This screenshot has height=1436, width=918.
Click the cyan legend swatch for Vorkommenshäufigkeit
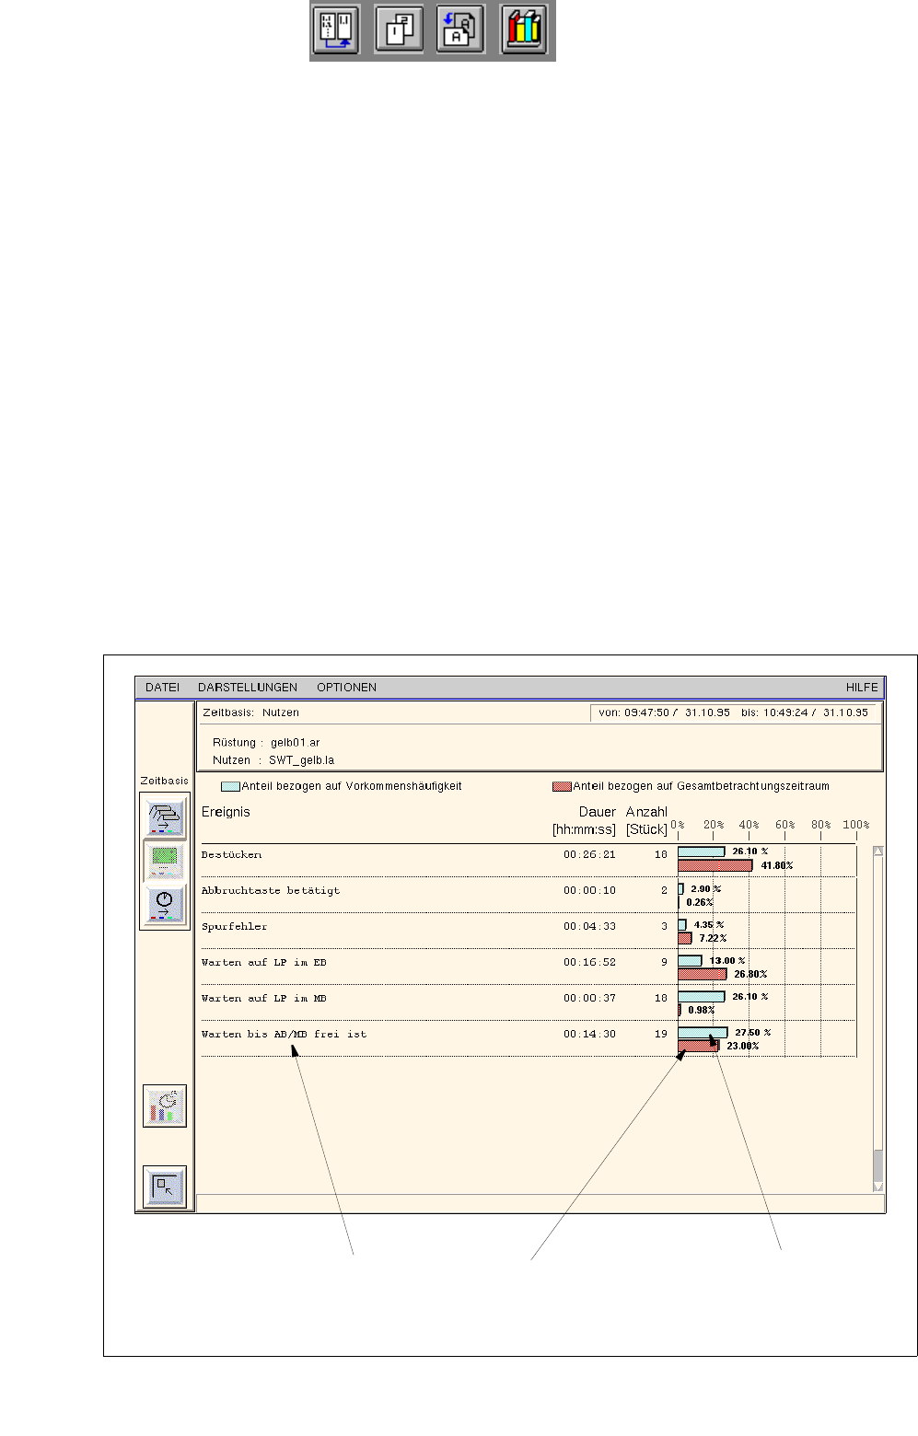230,787
